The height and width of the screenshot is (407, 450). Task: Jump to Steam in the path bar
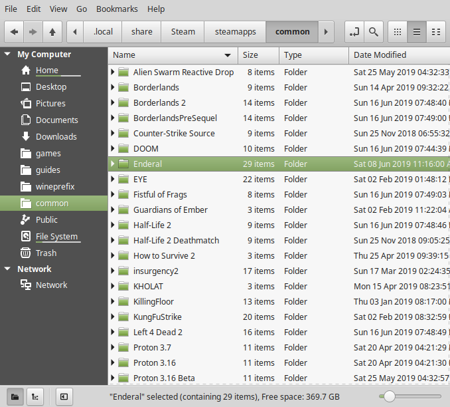[x=183, y=32]
